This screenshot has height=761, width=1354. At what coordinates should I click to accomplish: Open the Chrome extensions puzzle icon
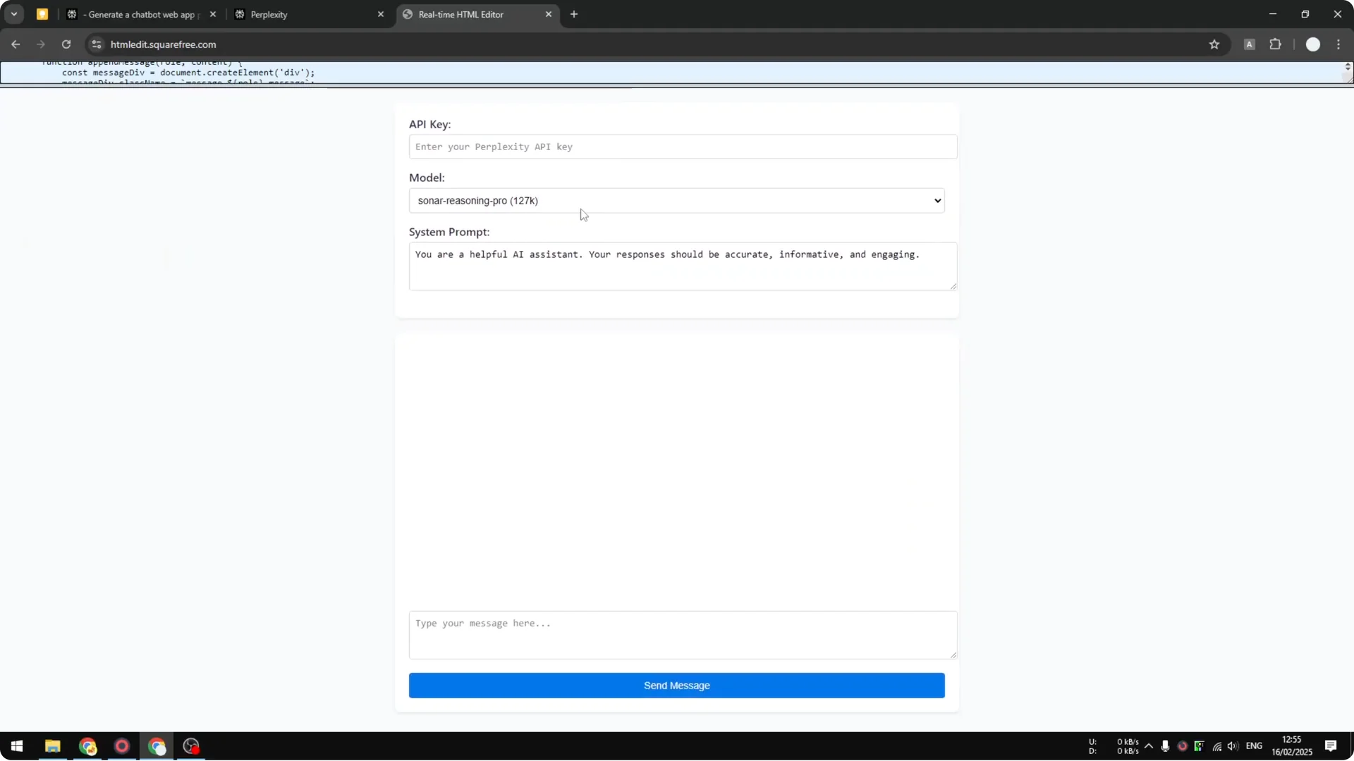[1276, 44]
